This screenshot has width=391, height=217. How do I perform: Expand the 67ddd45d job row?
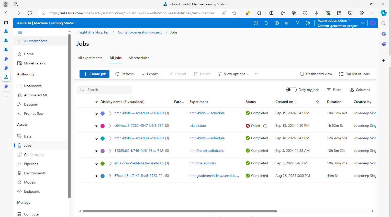pyautogui.click(x=110, y=176)
